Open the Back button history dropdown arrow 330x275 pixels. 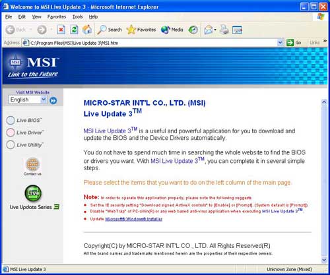coord(30,30)
